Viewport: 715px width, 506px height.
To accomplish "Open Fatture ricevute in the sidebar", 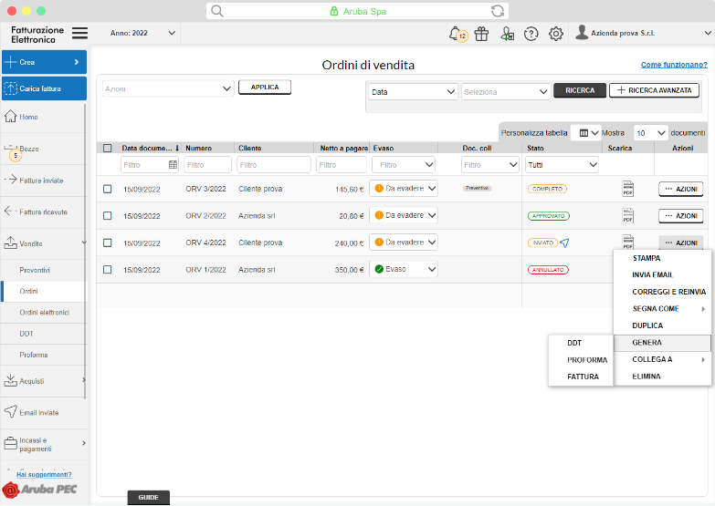I will coord(42,212).
